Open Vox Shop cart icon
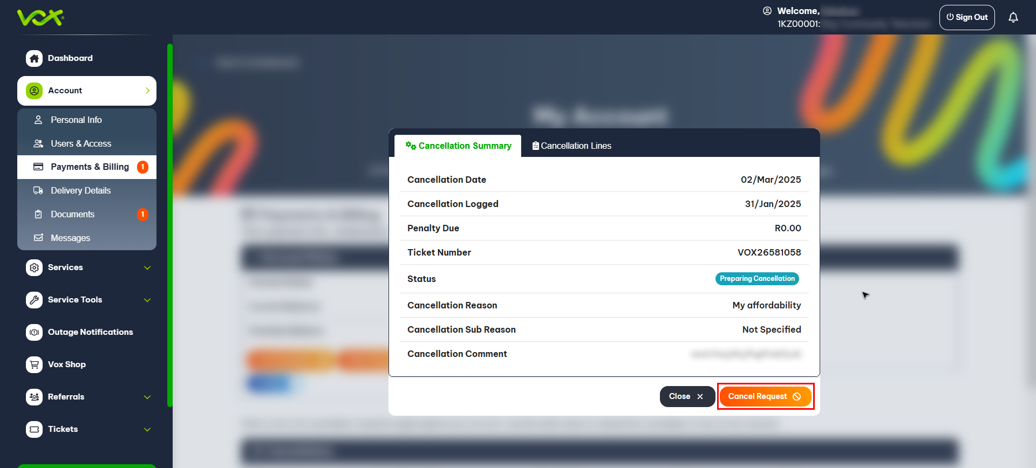Viewport: 1036px width, 468px height. [34, 364]
